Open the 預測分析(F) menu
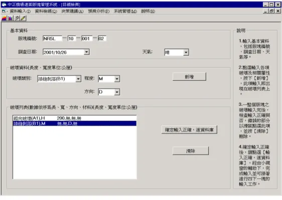The image size is (282, 200). (x=99, y=12)
